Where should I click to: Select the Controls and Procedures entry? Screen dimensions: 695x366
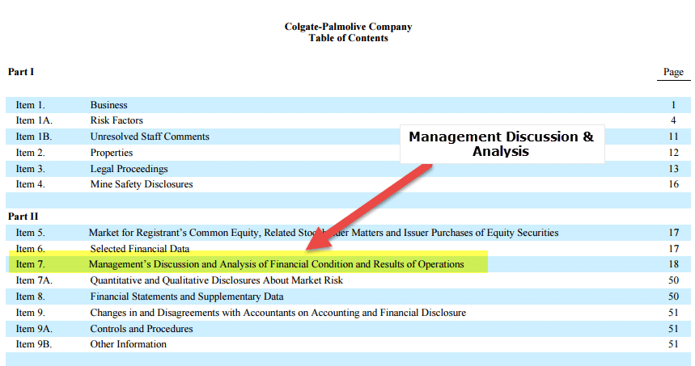tap(142, 329)
